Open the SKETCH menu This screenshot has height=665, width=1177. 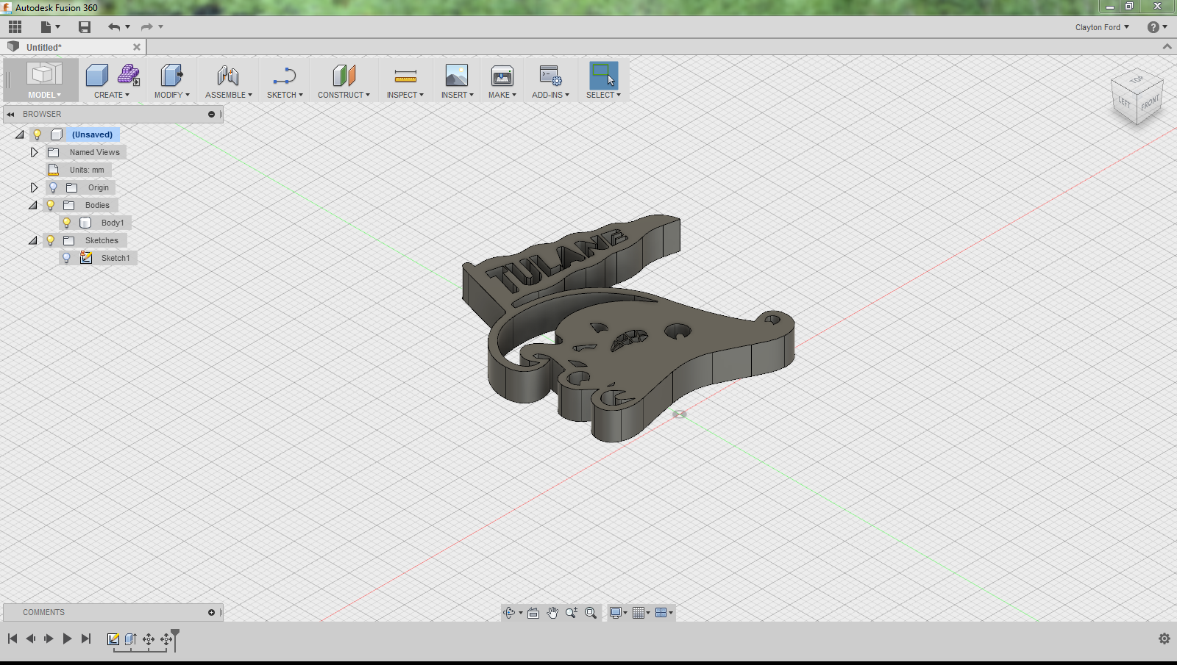[285, 95]
